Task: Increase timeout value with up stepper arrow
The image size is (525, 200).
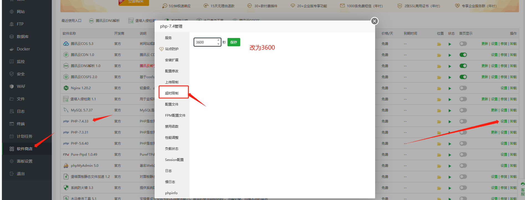Action: coord(219,40)
